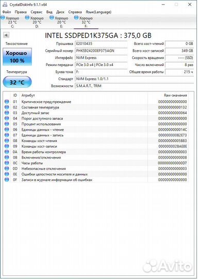Open the Язык(Language) menu
198x279 pixels.
pyautogui.click(x=98, y=12)
